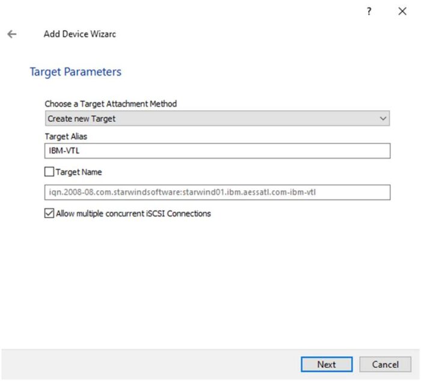The width and height of the screenshot is (421, 381).
Task: Click the 'Target Name' checkbox label text
Action: (x=79, y=172)
